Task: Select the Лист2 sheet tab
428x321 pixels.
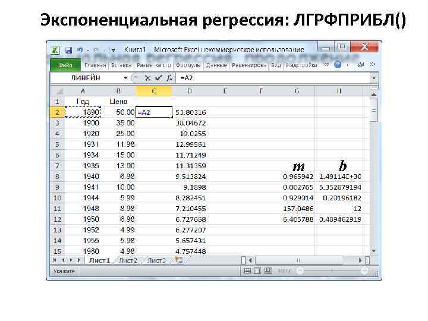Action: [128, 260]
